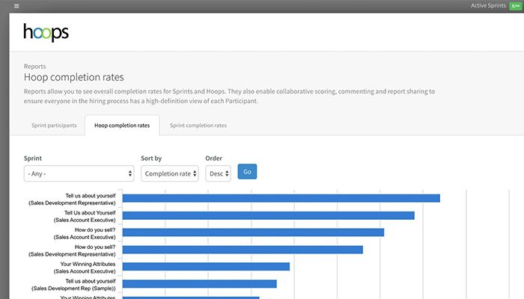Image resolution: width=524 pixels, height=299 pixels.
Task: Open the Order dropdown set to Desc
Action: pos(218,173)
